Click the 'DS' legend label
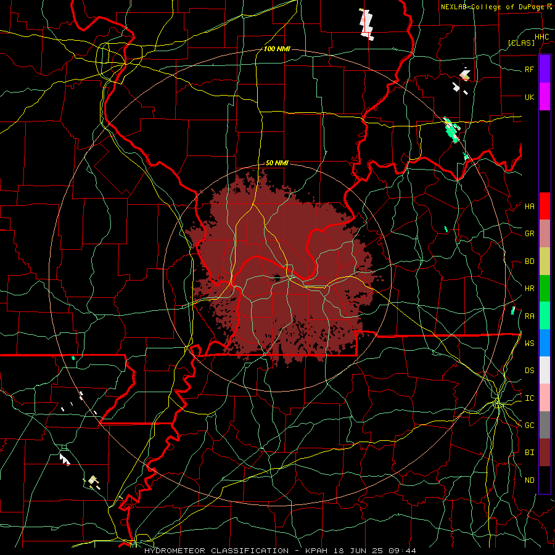 pyautogui.click(x=529, y=371)
